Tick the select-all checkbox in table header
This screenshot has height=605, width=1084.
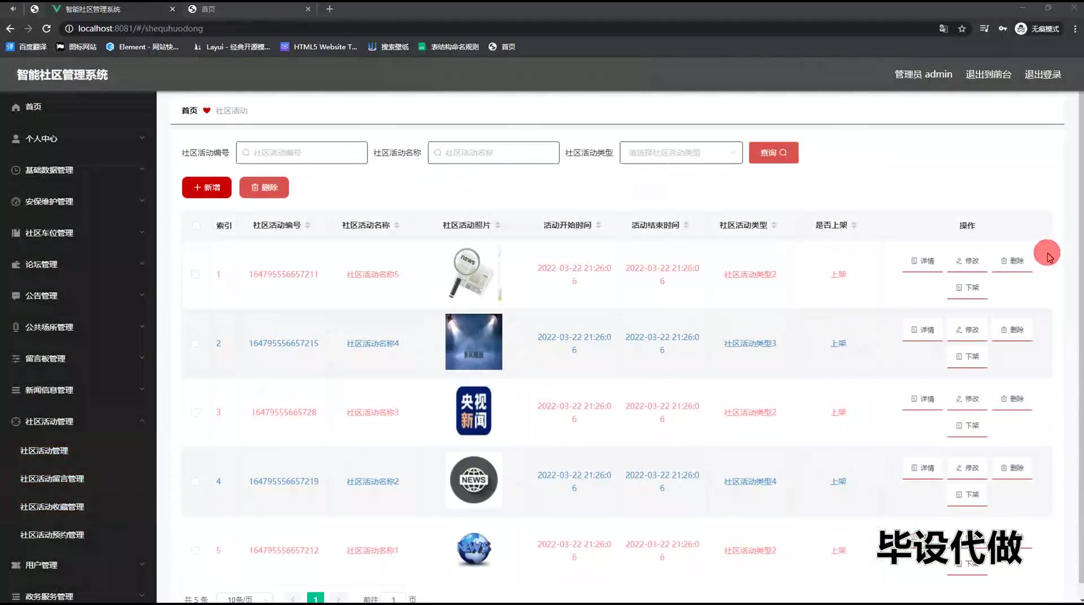(x=196, y=226)
